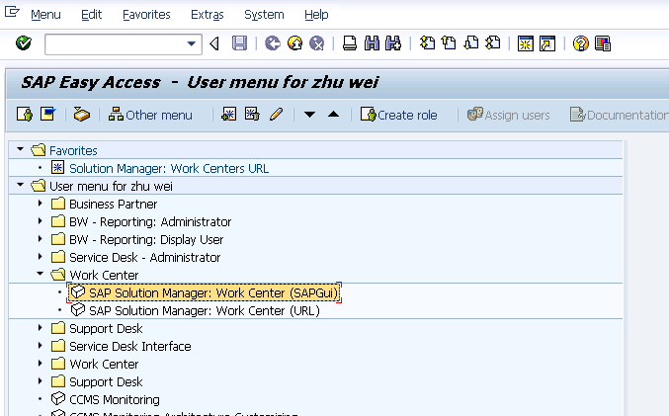669x416 pixels.
Task: Select the Service Desk Interface label
Action: click(130, 346)
